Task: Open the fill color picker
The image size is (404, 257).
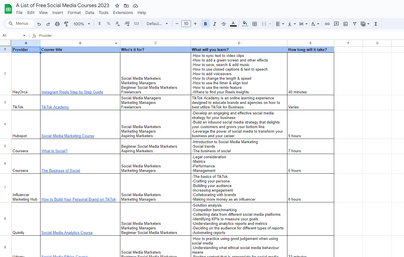Action: (x=245, y=24)
